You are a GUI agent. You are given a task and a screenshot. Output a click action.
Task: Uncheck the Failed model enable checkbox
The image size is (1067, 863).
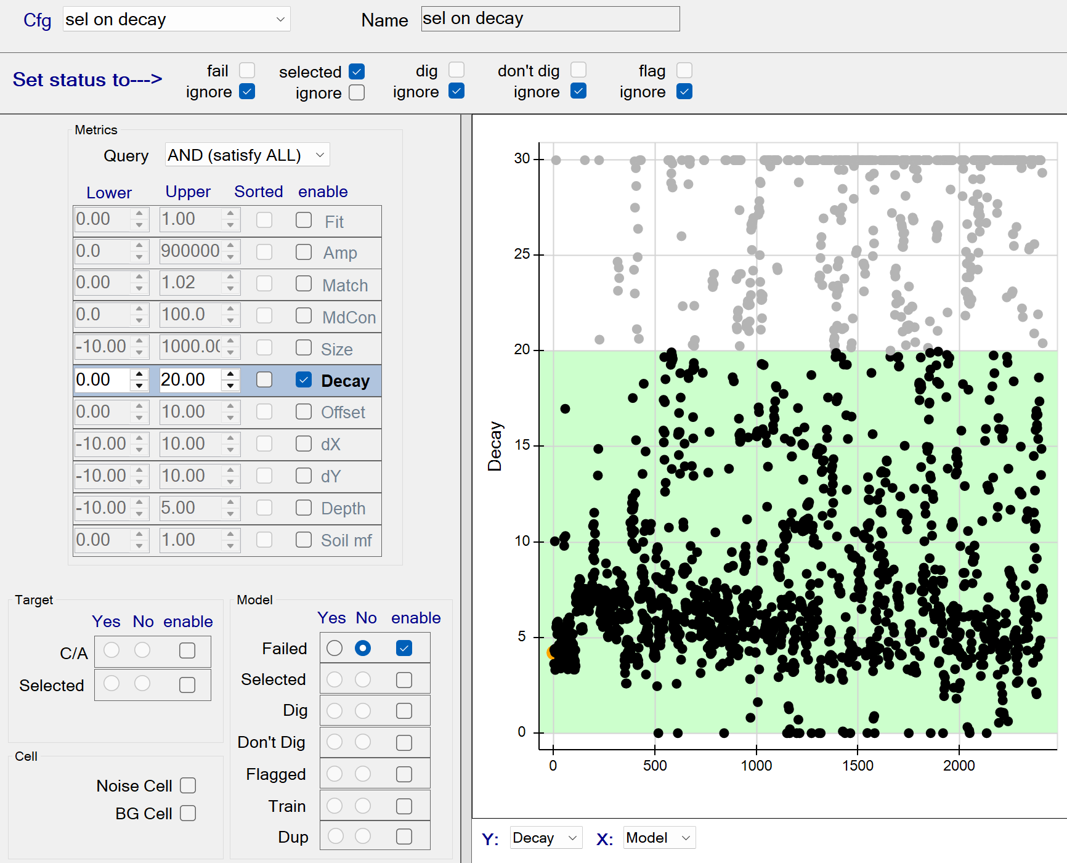click(x=404, y=648)
